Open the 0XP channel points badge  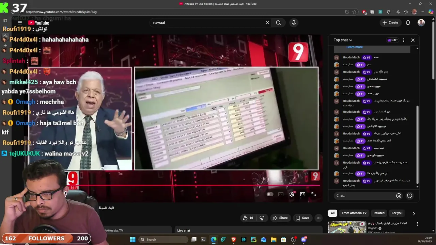pyautogui.click(x=392, y=40)
